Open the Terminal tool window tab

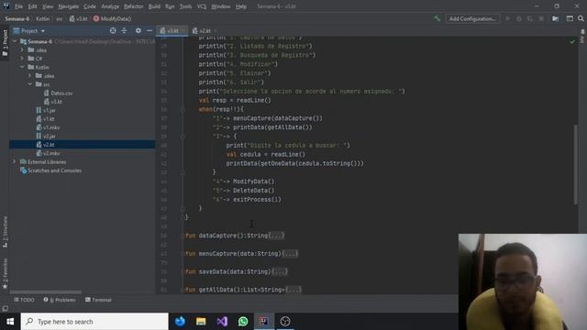(x=98, y=300)
